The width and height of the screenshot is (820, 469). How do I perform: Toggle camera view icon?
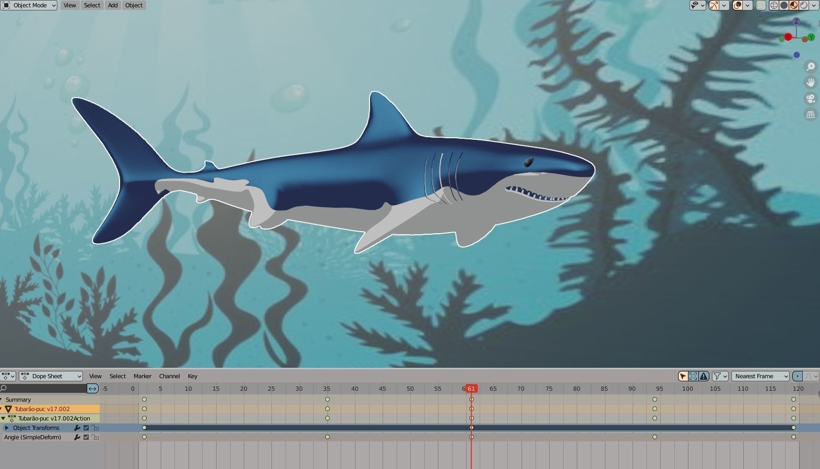811,99
